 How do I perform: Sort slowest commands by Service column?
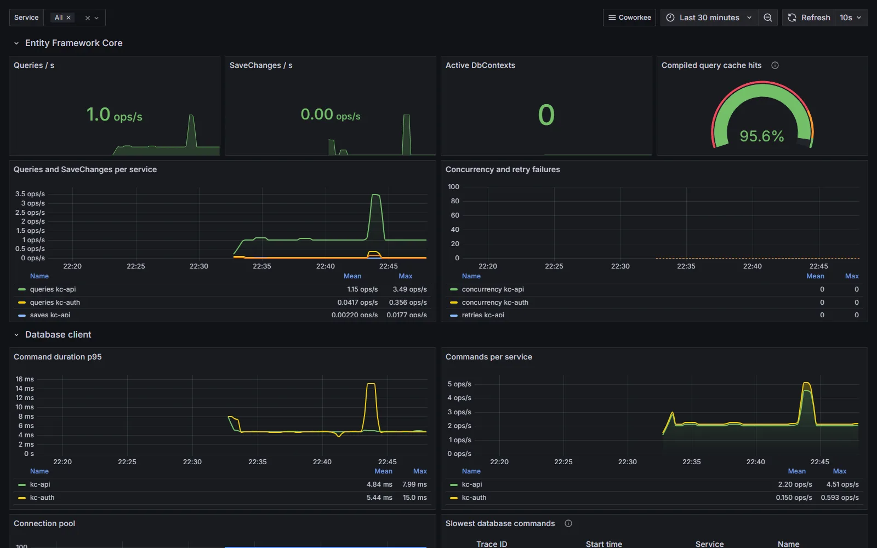pyautogui.click(x=710, y=544)
